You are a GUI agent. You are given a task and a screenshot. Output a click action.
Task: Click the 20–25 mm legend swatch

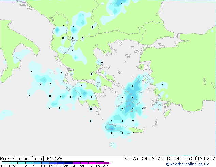pos(61,163)
